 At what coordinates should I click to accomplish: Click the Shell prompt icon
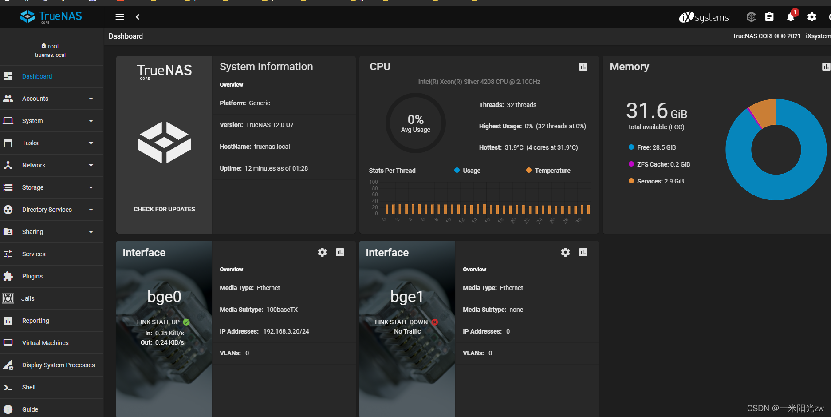[8, 387]
